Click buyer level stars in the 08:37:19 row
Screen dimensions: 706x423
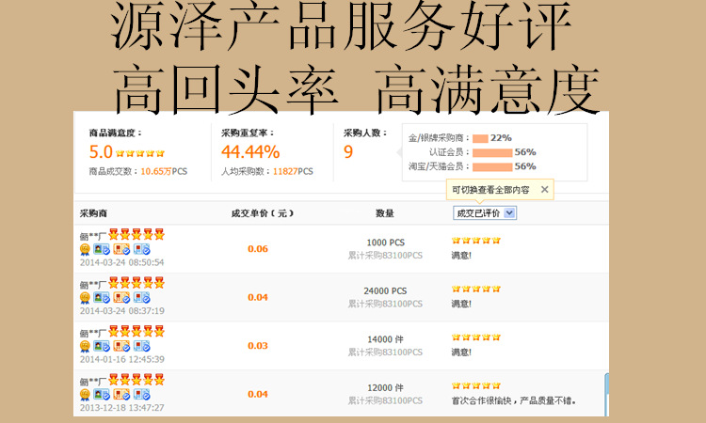[x=136, y=283]
